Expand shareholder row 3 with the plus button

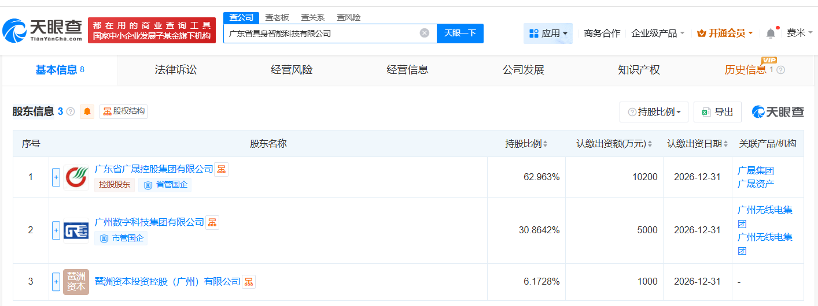[56, 282]
